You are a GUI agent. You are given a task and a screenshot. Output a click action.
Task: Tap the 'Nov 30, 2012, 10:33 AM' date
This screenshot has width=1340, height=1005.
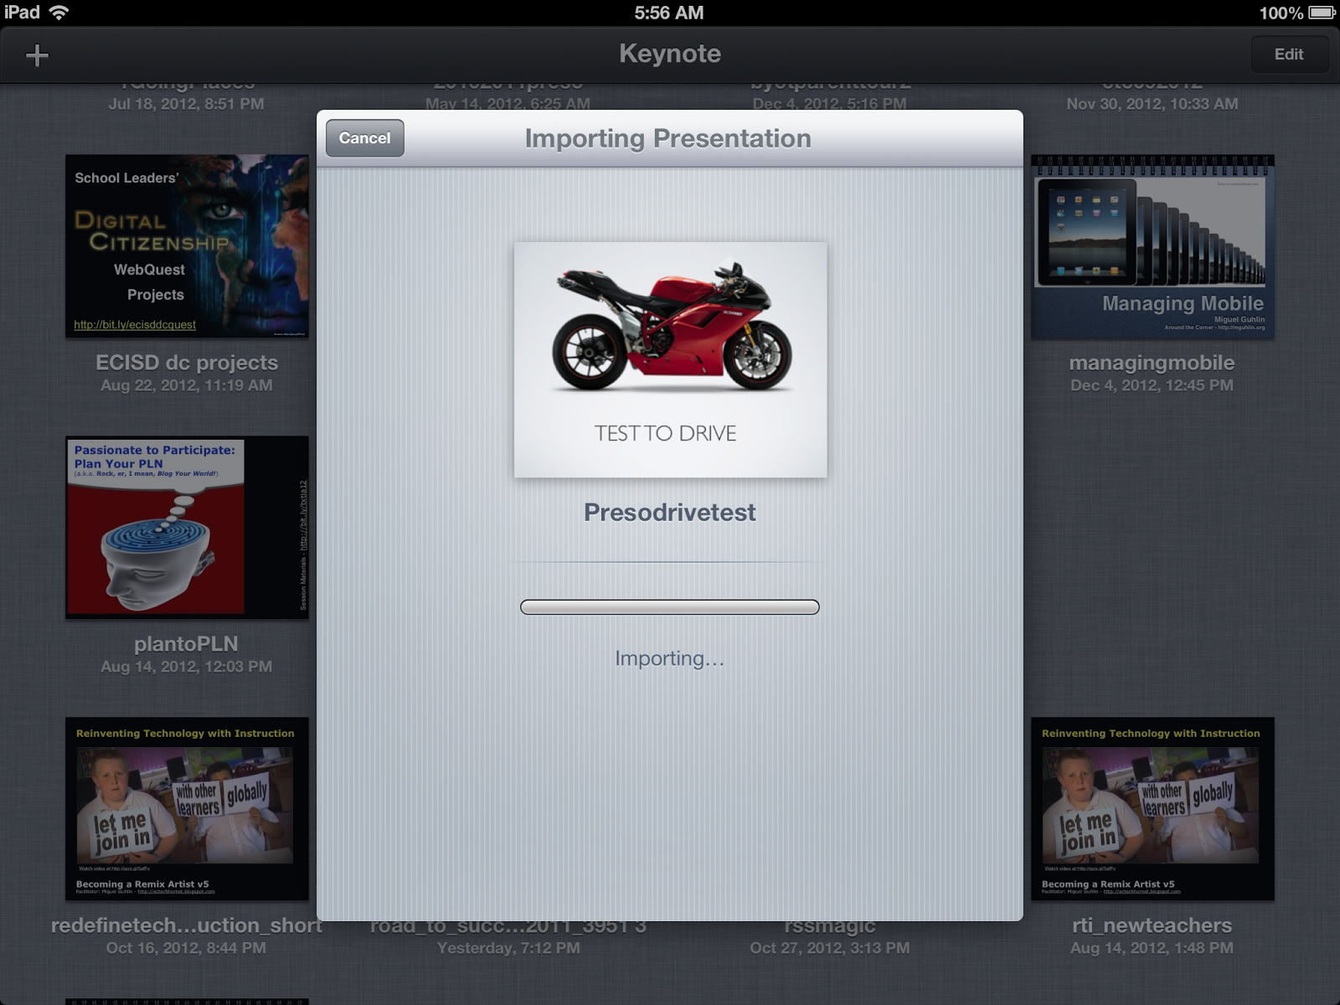click(x=1152, y=104)
